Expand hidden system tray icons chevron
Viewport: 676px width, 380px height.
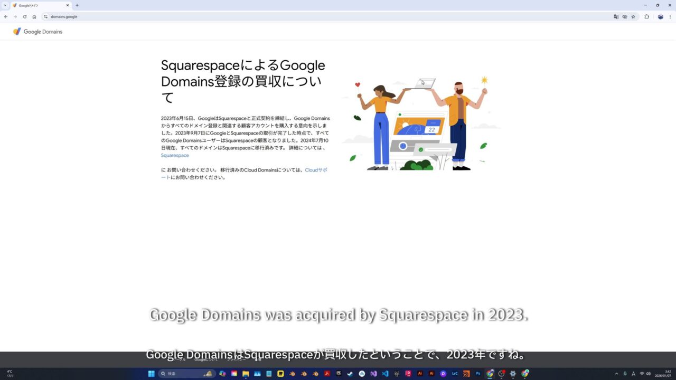pyautogui.click(x=616, y=374)
